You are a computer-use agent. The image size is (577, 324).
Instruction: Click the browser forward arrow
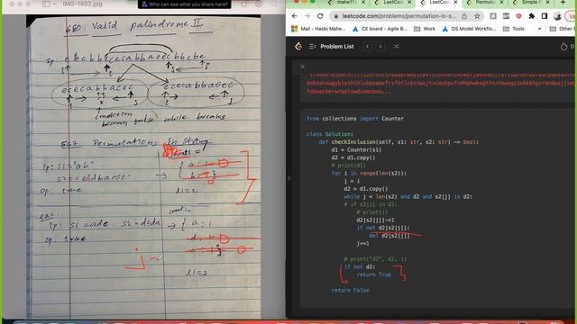(x=307, y=16)
